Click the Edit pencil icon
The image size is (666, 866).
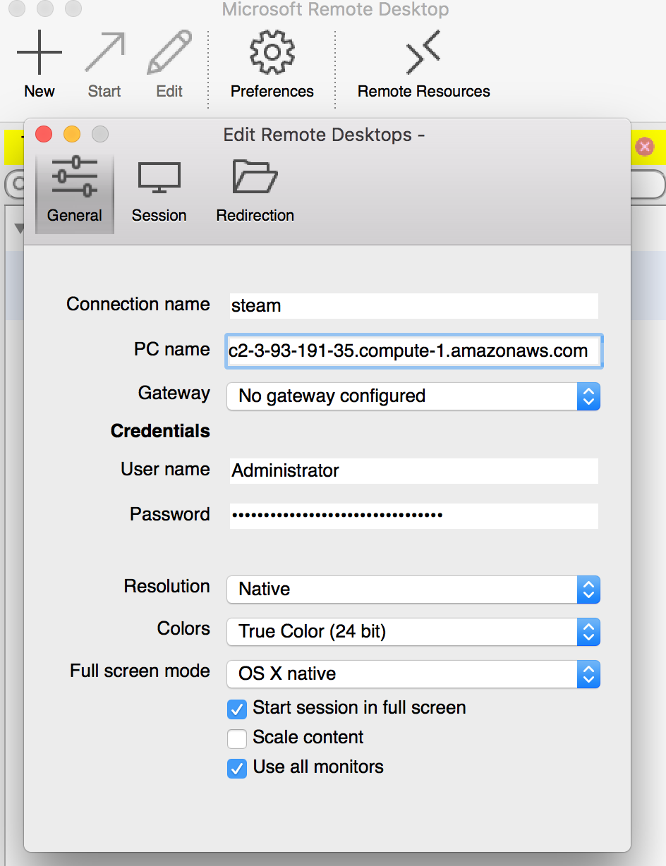pyautogui.click(x=169, y=53)
